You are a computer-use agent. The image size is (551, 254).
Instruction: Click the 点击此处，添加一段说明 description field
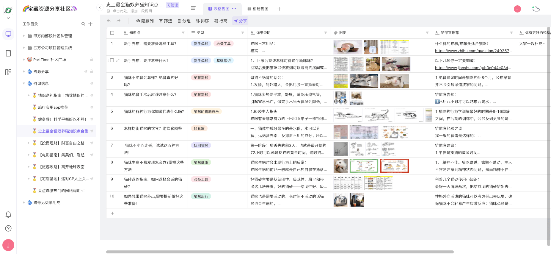(x=132, y=11)
